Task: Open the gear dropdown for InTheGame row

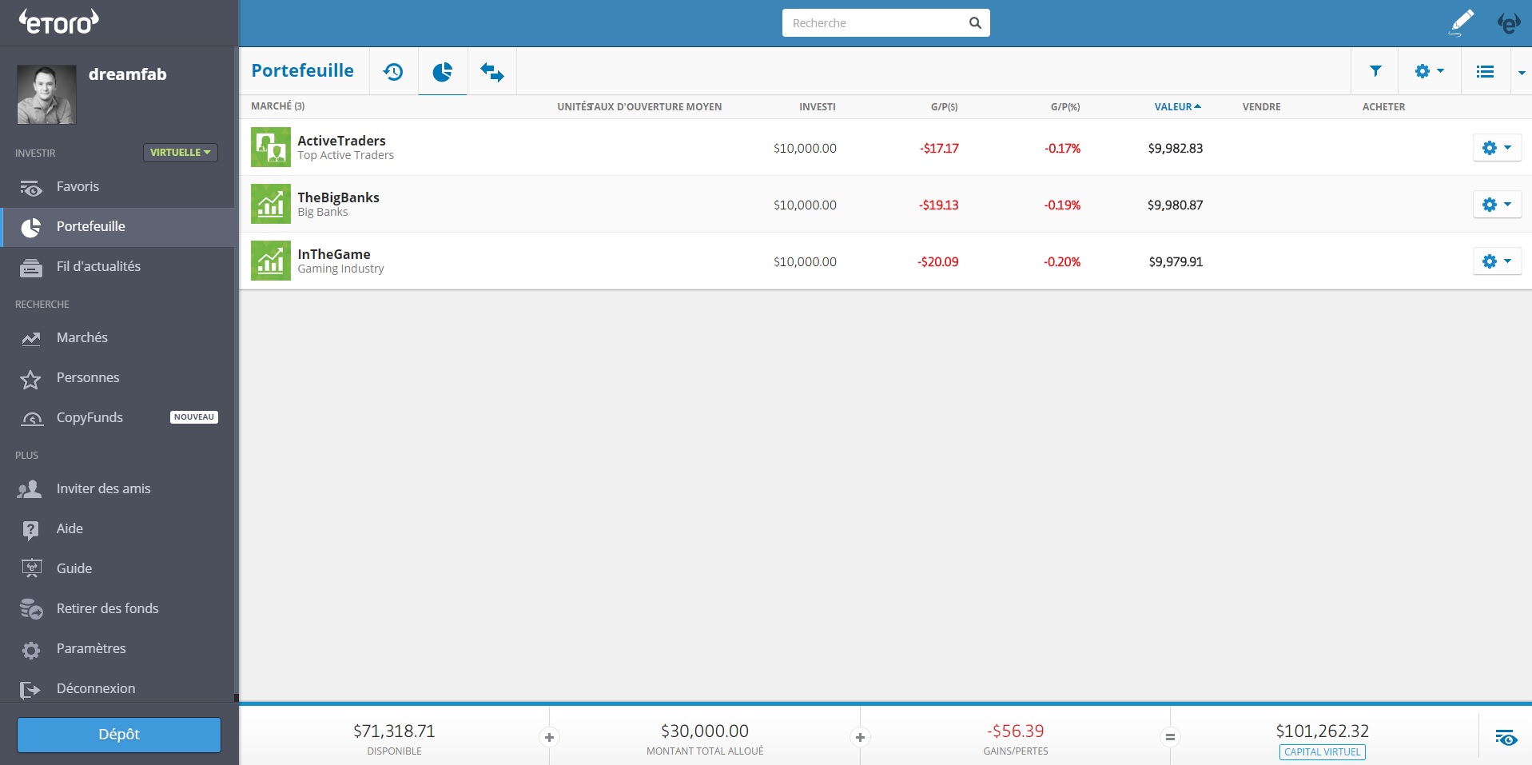Action: click(x=1497, y=261)
